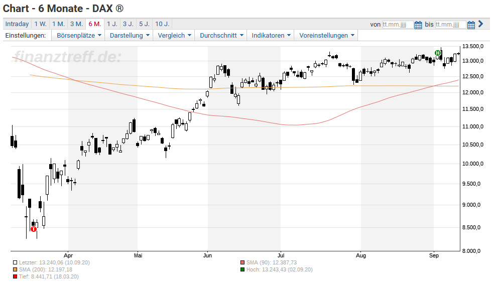Click the orange SMA (200) legend swatch

pyautogui.click(x=15, y=269)
